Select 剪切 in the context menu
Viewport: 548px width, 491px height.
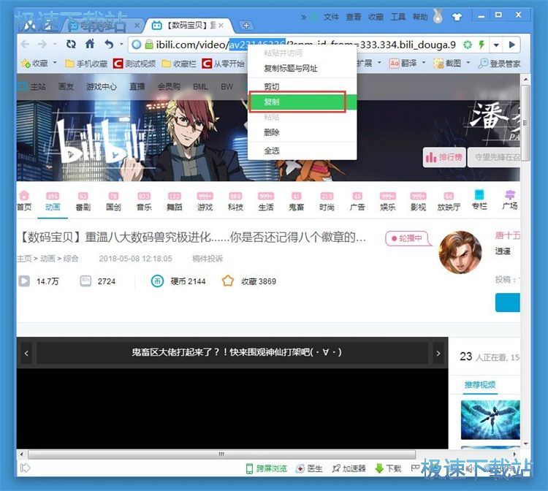302,86
